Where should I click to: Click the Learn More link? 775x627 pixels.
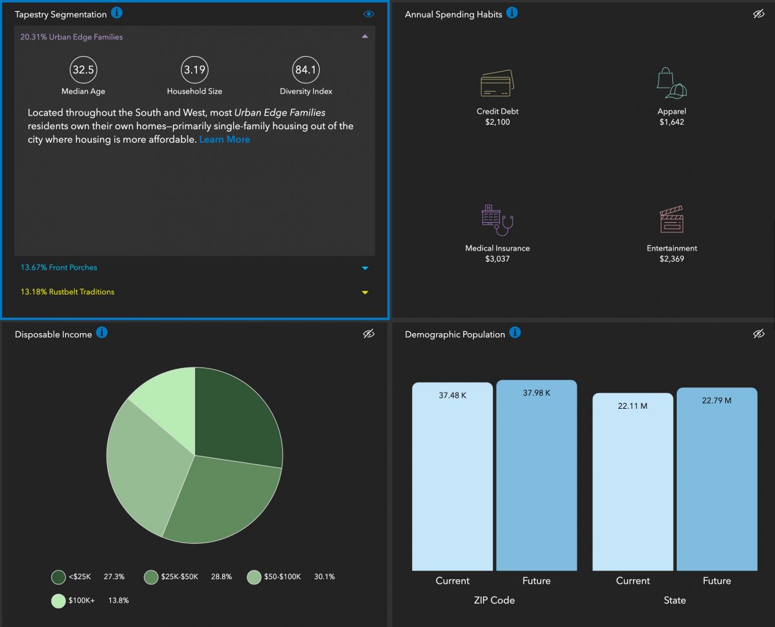224,139
